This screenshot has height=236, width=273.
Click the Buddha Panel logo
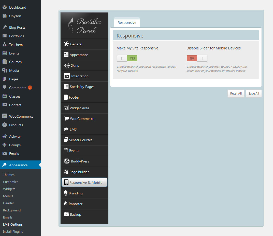(84, 26)
